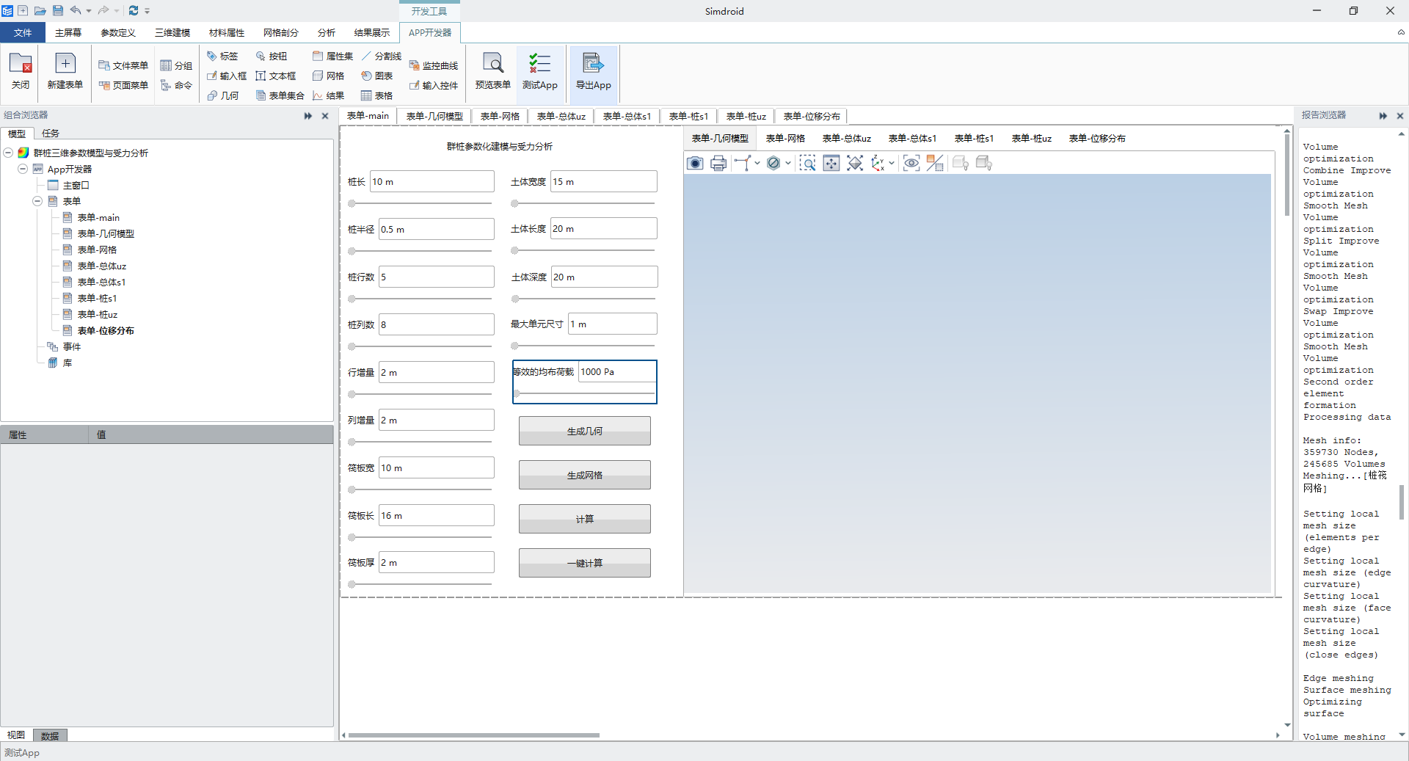Click the 生成网格 button
Viewport: 1409px width, 761px height.
585,475
